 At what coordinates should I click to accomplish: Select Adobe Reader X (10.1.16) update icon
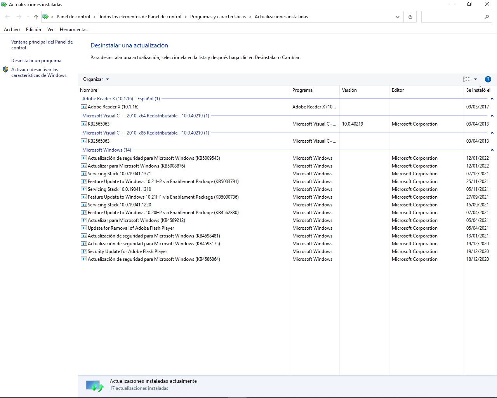point(83,107)
